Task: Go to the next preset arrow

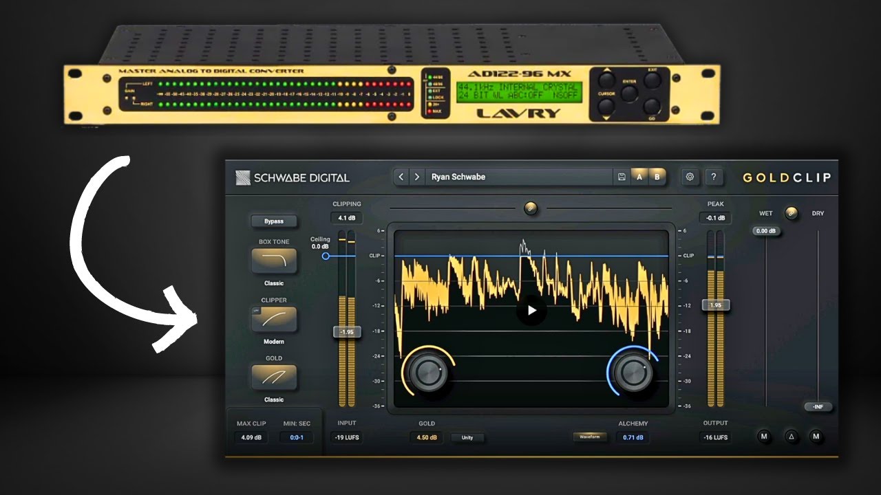Action: [416, 177]
